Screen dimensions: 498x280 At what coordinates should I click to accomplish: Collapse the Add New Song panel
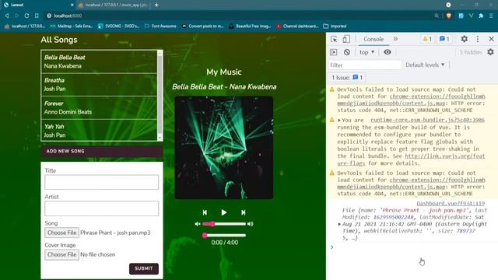[102, 151]
